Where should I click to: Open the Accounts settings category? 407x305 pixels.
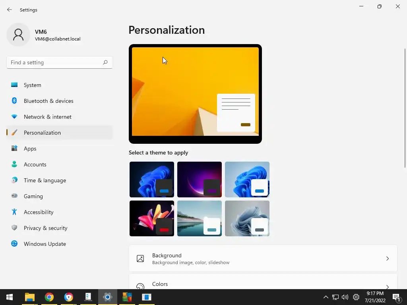(x=60, y=164)
